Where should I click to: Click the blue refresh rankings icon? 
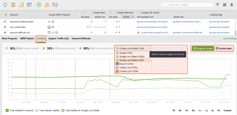5,5
